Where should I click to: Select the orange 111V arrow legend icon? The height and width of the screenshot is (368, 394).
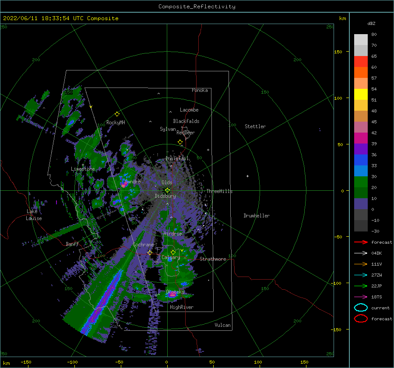pos(361,264)
